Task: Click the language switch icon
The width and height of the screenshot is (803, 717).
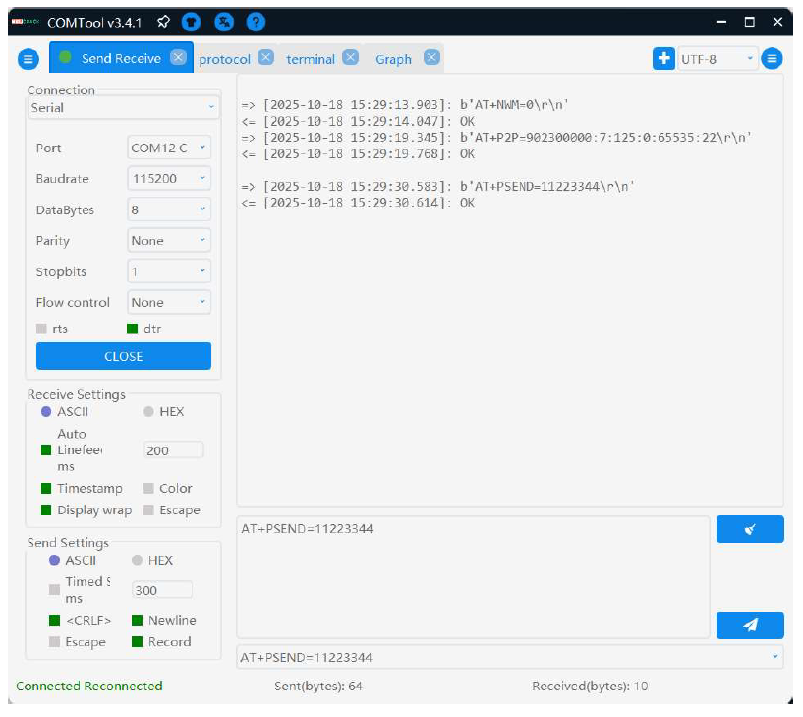Action: click(x=223, y=21)
